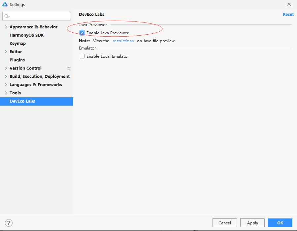Click the copy icon beside Version Control
This screenshot has width=297, height=231.
click(68, 68)
